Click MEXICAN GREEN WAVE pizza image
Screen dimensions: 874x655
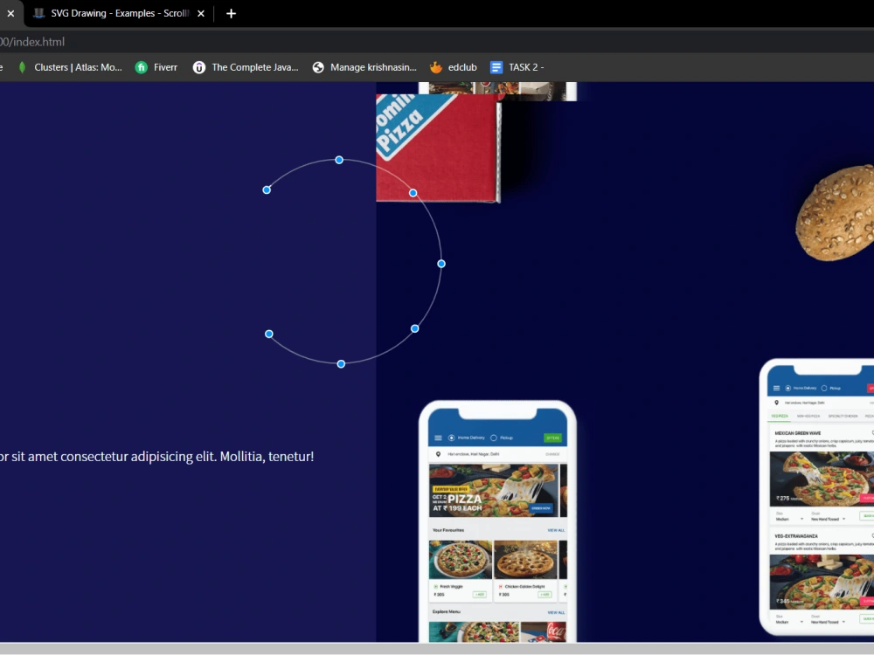click(x=822, y=479)
